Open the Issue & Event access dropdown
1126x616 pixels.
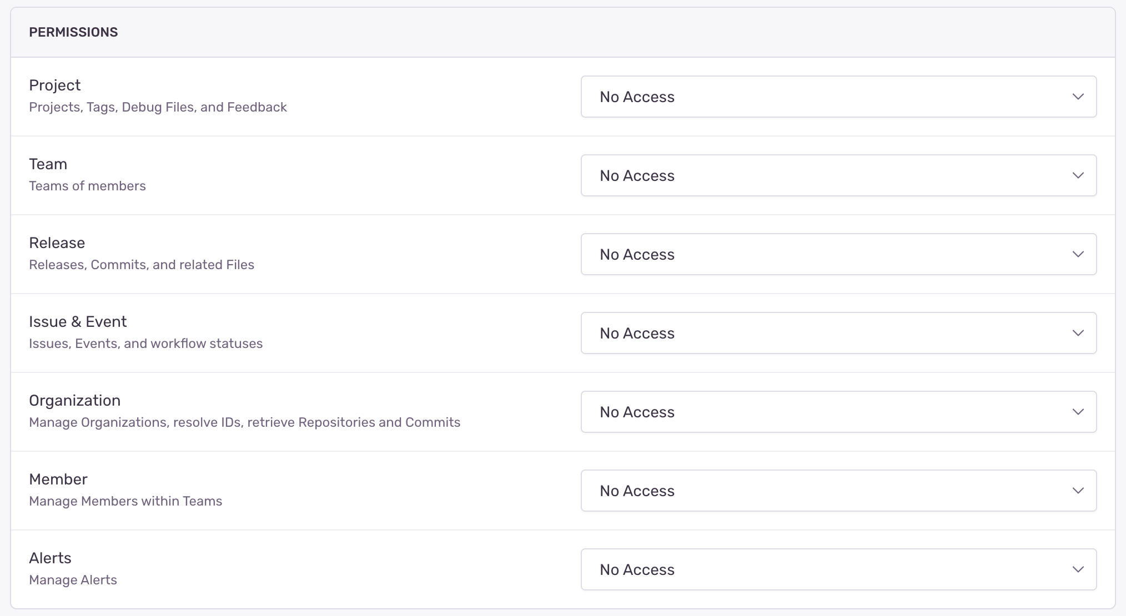point(838,333)
